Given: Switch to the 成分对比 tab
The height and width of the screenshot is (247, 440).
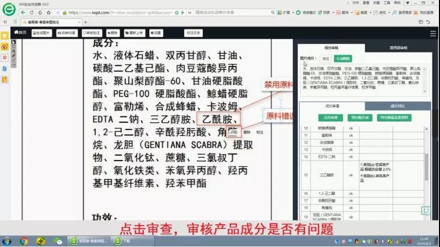Looking at the screenshot, I should tap(398, 106).
